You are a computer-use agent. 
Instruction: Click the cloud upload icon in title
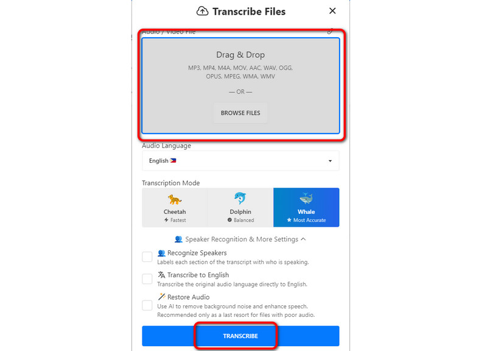pos(203,11)
